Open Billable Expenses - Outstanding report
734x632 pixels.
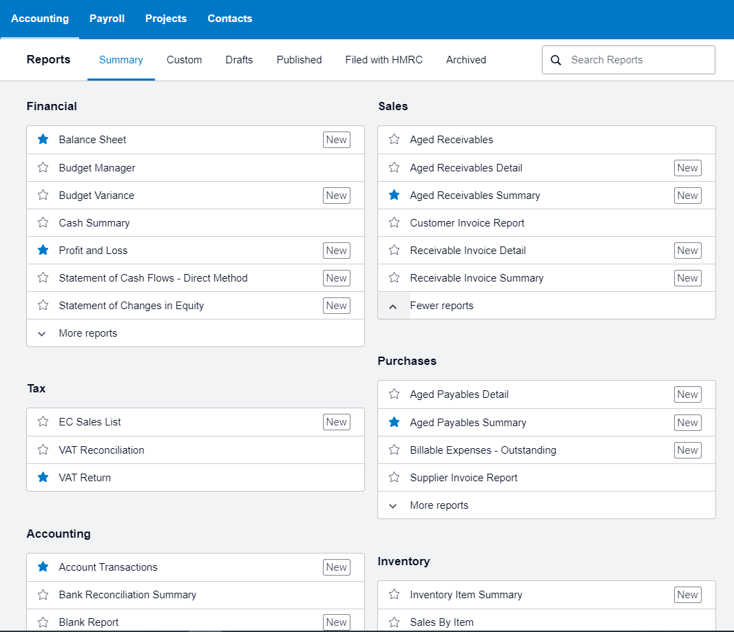click(483, 450)
